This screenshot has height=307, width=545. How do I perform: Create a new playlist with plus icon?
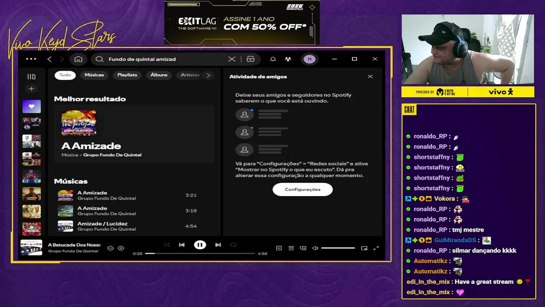(x=31, y=89)
